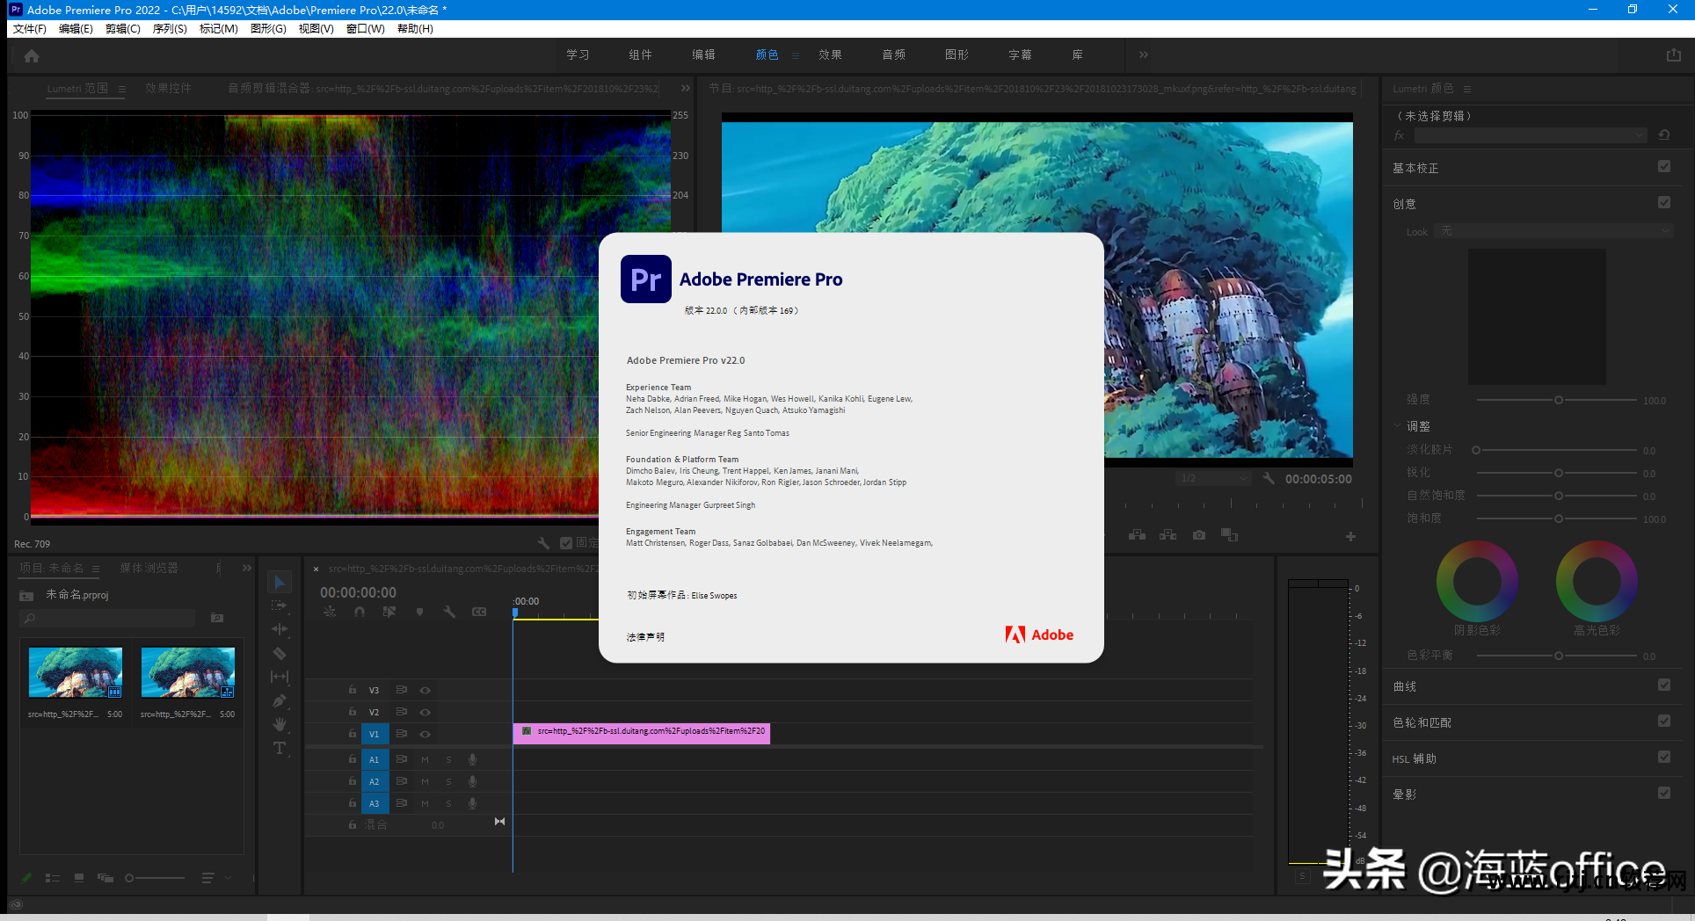Viewport: 1695px width, 921px height.
Task: Toggle Color Wheels & Match checkbox
Action: pyautogui.click(x=1664, y=721)
